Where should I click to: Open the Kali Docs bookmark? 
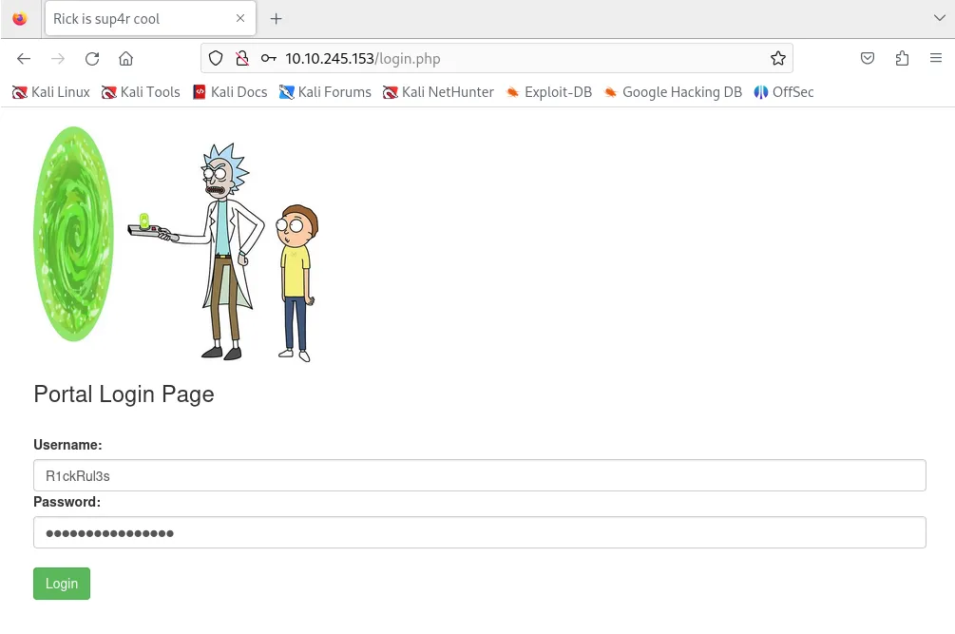pos(230,92)
